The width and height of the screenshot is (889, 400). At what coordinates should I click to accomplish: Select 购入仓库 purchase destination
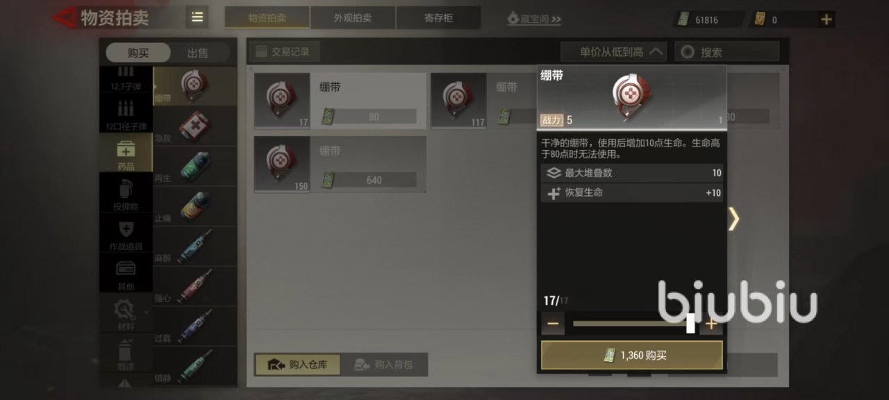coord(297,365)
